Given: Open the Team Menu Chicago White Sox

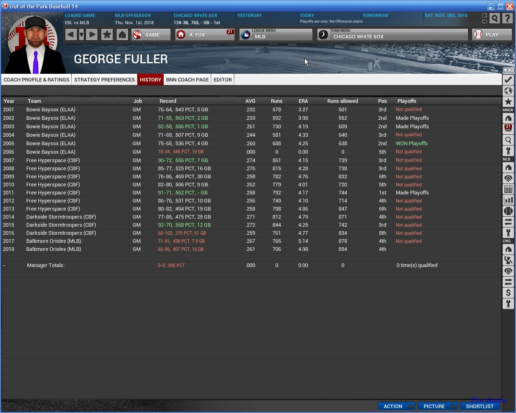Looking at the screenshot, I should click(x=393, y=35).
